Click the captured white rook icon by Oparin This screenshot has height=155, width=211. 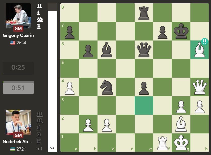(39, 26)
